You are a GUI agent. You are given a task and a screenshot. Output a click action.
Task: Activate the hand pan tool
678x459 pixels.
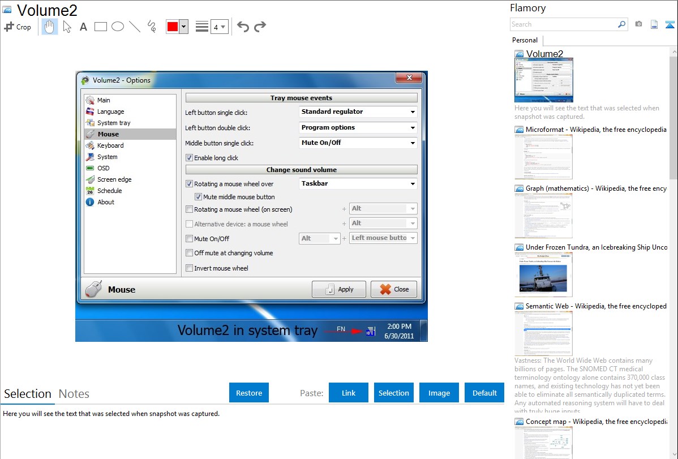coord(49,27)
